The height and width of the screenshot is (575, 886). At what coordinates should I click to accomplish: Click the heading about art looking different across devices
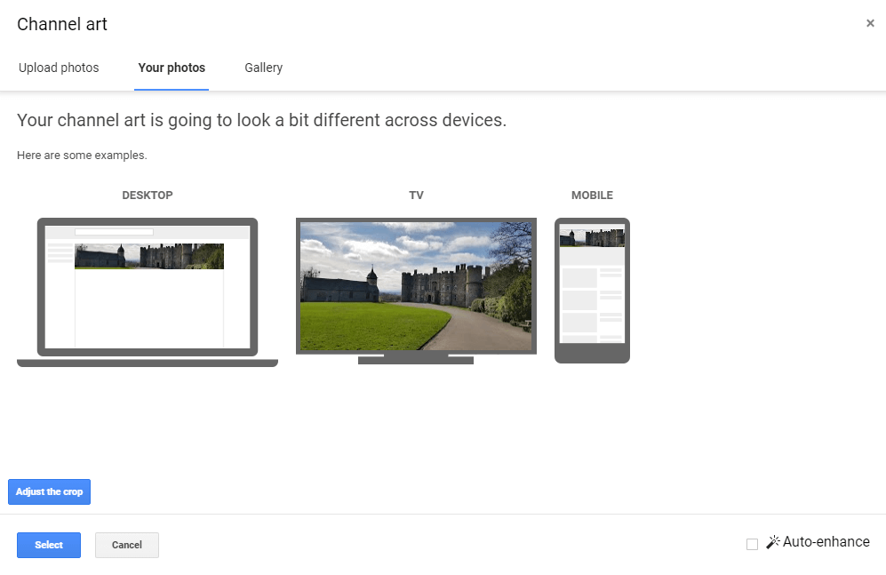pyautogui.click(x=261, y=120)
